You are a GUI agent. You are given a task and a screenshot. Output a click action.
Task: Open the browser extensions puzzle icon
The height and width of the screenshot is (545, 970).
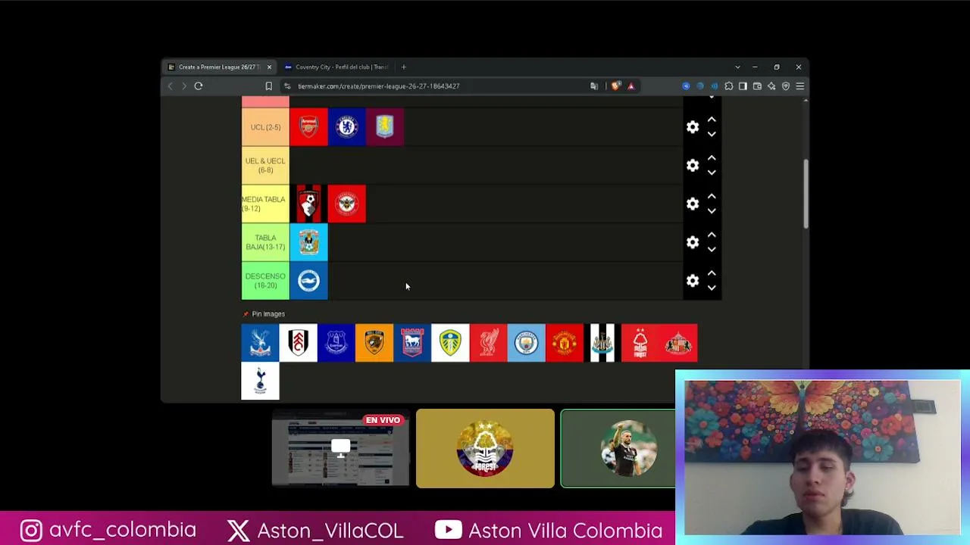point(729,86)
